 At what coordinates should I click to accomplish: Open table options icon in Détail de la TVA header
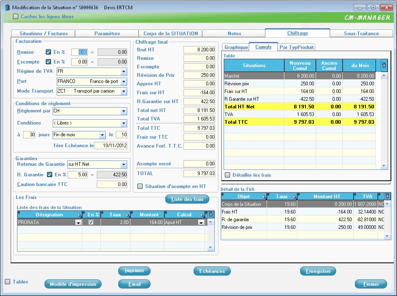coord(387,196)
